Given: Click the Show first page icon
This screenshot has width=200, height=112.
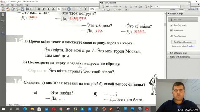Looking at the screenshot, I should (x=39, y=9).
